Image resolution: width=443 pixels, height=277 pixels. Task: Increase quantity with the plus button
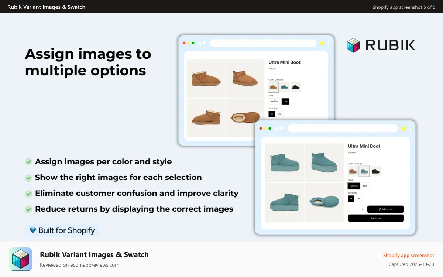363,209
